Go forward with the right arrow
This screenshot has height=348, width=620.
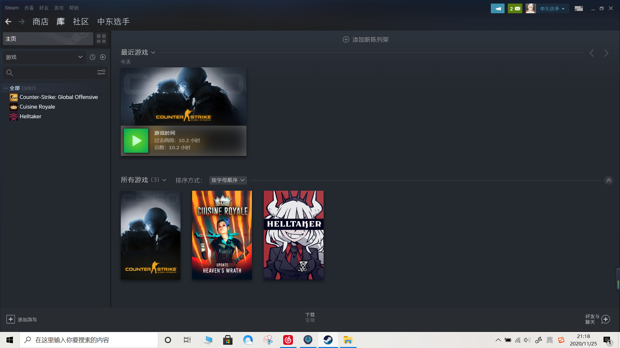coord(22,22)
